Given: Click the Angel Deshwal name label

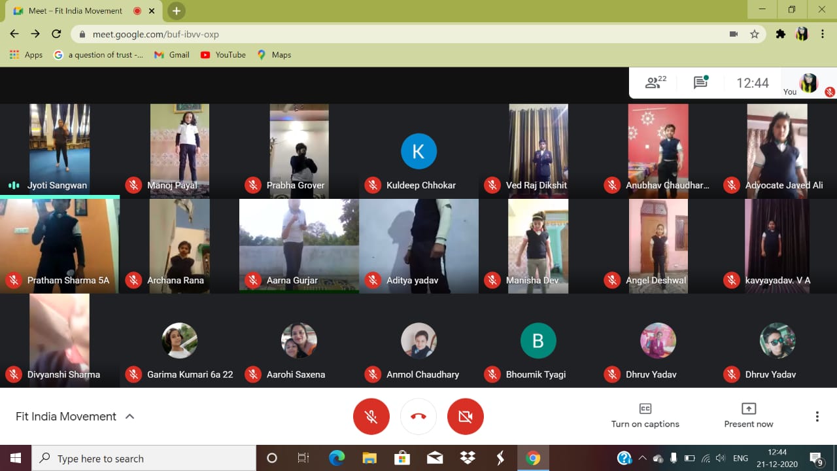Looking at the screenshot, I should point(656,280).
